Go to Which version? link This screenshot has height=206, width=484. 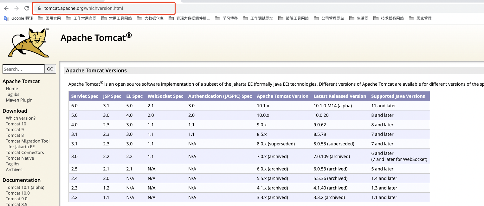(21, 118)
